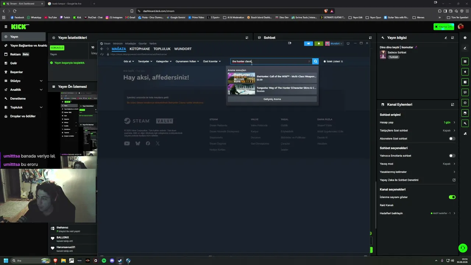Open Hesap yaşı setting
This screenshot has width=471, height=265.
coord(418,123)
